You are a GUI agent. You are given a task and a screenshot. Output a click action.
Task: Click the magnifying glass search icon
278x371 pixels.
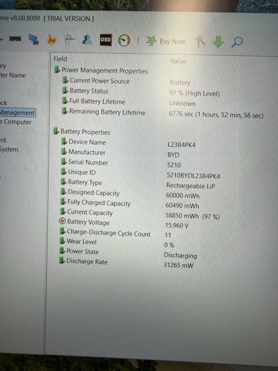click(x=237, y=42)
